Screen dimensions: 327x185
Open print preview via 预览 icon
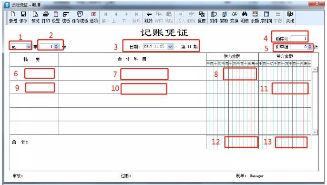(35, 17)
